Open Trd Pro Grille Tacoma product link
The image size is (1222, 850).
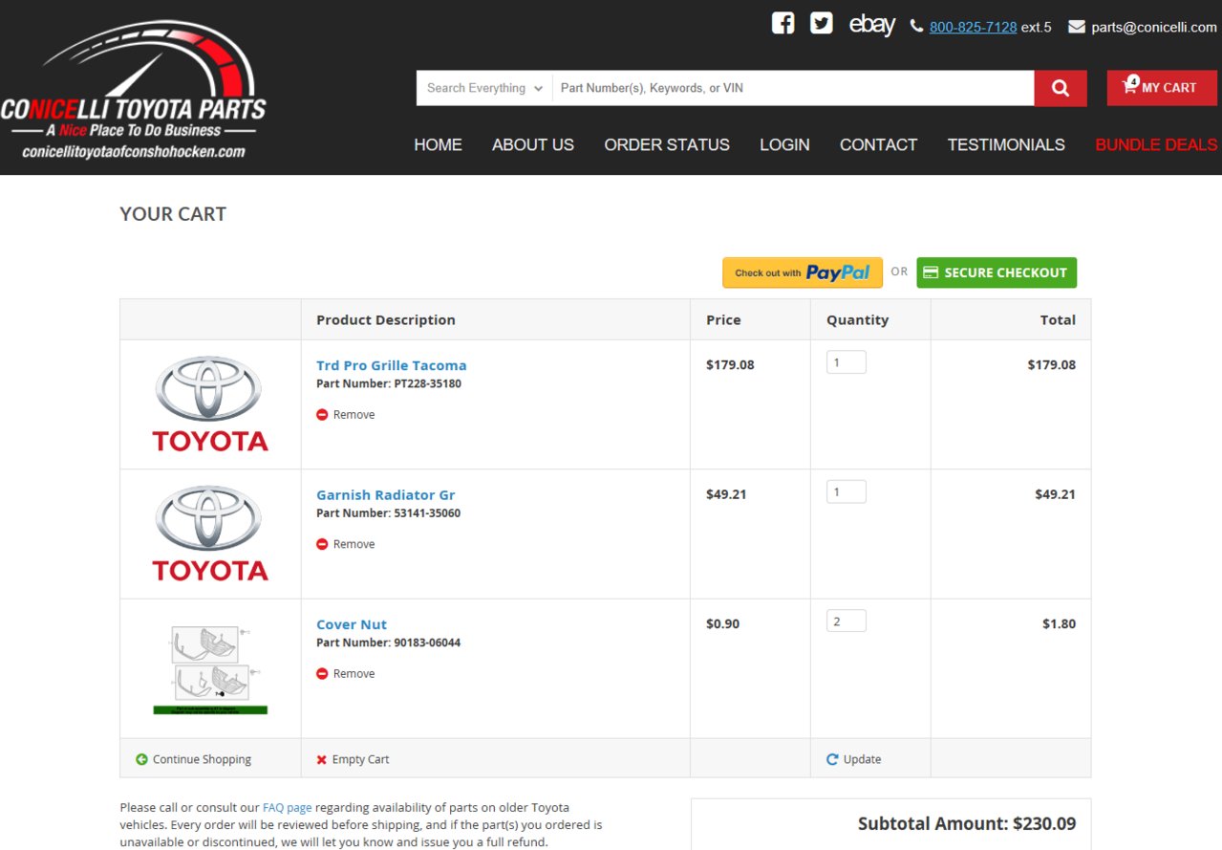[x=392, y=365]
